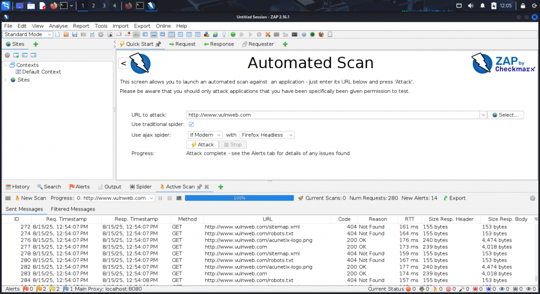Click the disabled Stop button
Image resolution: width=540 pixels, height=294 pixels.
(x=233, y=145)
